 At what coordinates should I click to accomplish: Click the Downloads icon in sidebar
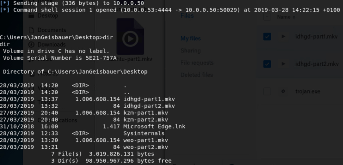coord(31,45)
